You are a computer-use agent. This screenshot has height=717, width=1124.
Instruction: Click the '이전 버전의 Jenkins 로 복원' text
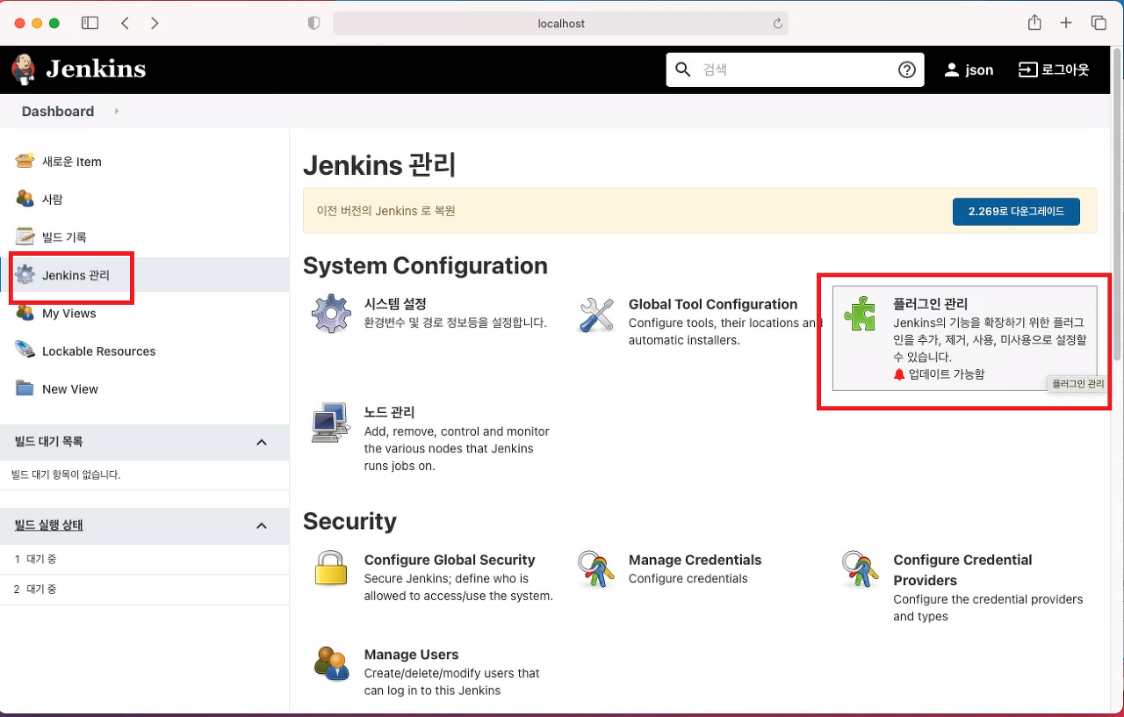(385, 211)
